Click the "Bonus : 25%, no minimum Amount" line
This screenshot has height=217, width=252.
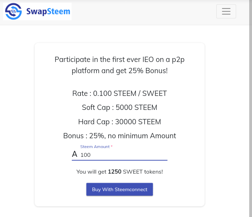[119, 136]
